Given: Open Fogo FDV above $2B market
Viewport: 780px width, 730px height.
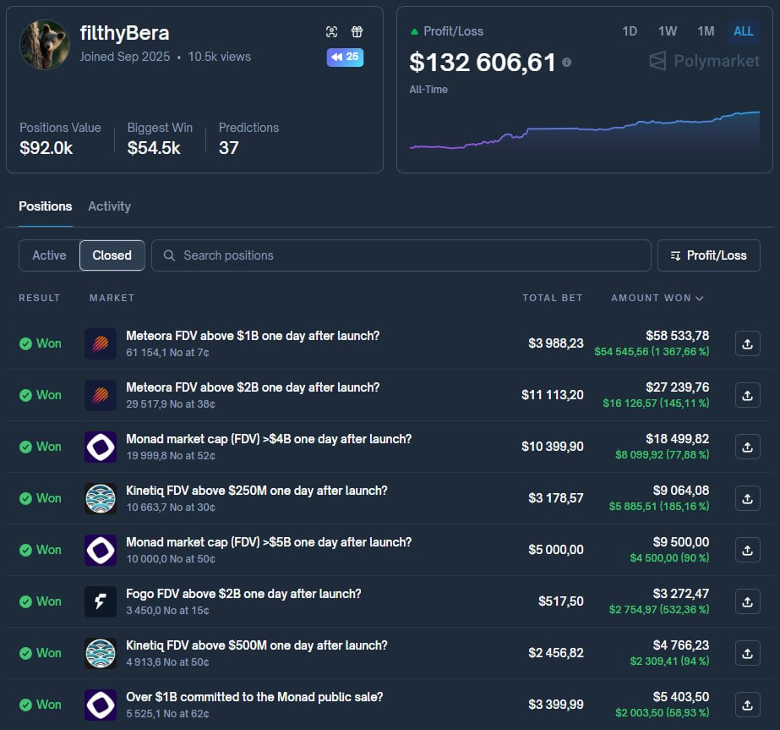Looking at the screenshot, I should pos(243,594).
